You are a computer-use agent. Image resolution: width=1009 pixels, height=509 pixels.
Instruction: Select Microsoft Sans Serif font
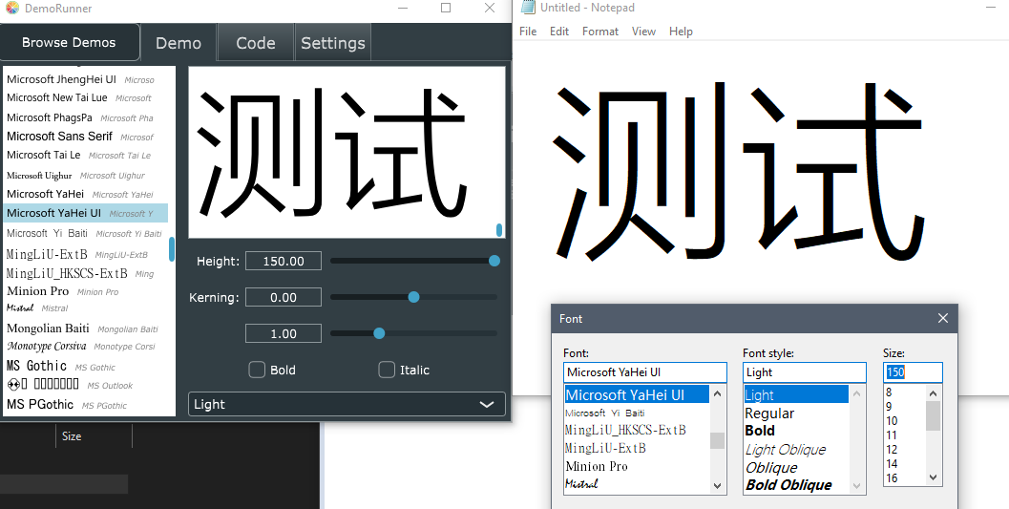click(x=88, y=137)
